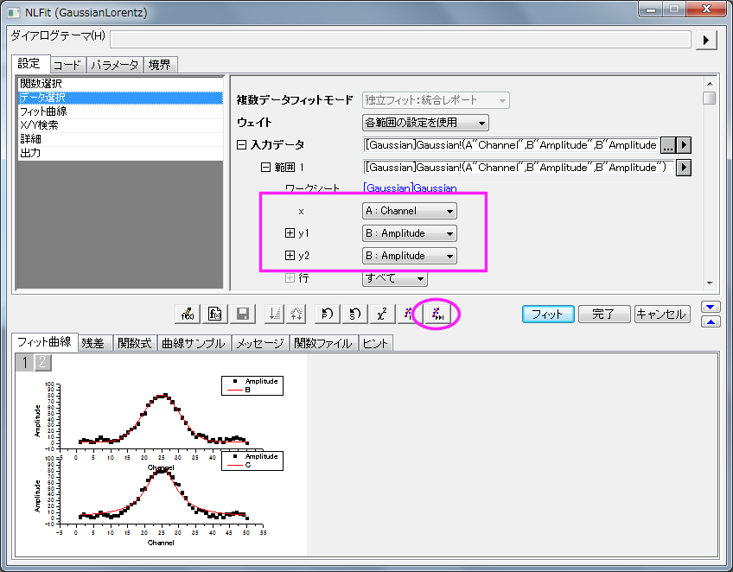
Task: Select 関数選択 in settings list
Action: tap(120, 84)
